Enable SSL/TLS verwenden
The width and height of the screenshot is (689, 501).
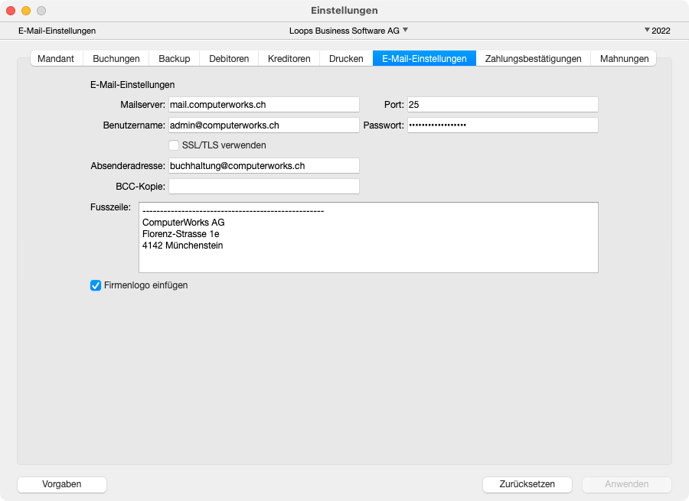coord(174,145)
